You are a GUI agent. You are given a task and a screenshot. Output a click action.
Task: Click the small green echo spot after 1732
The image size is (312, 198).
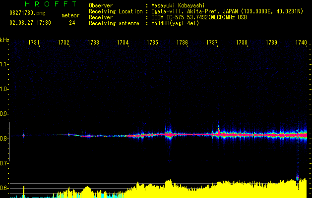[x=82, y=132]
